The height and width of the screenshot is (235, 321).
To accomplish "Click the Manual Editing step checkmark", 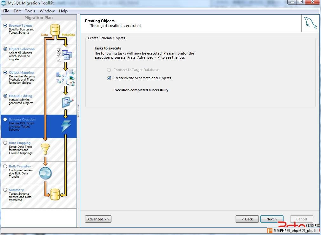I will [x=5, y=96].
